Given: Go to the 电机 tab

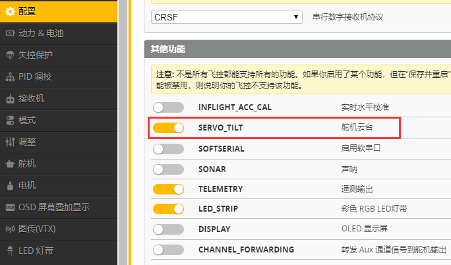Looking at the screenshot, I should click(27, 185).
